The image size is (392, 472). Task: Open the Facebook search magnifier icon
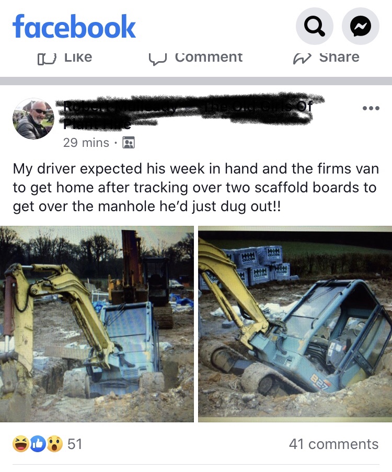point(314,27)
